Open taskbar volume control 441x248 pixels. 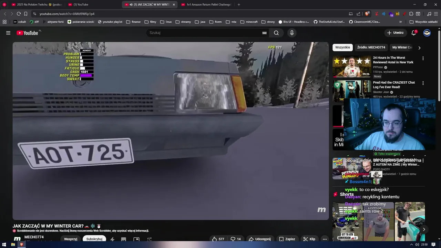coord(417,245)
